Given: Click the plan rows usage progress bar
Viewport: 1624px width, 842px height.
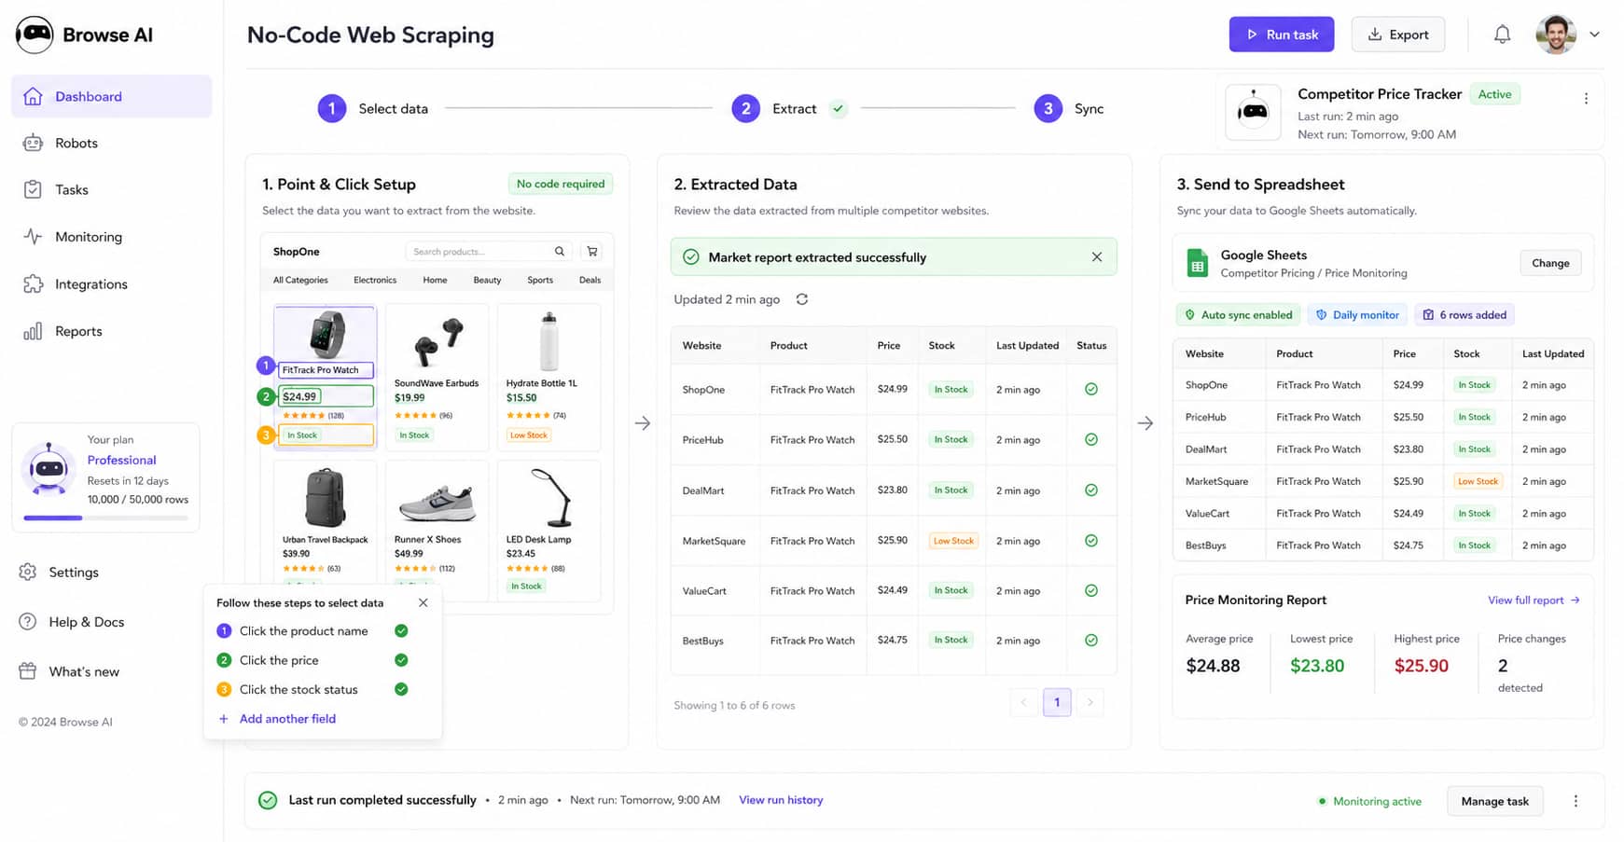Looking at the screenshot, I should 106,518.
